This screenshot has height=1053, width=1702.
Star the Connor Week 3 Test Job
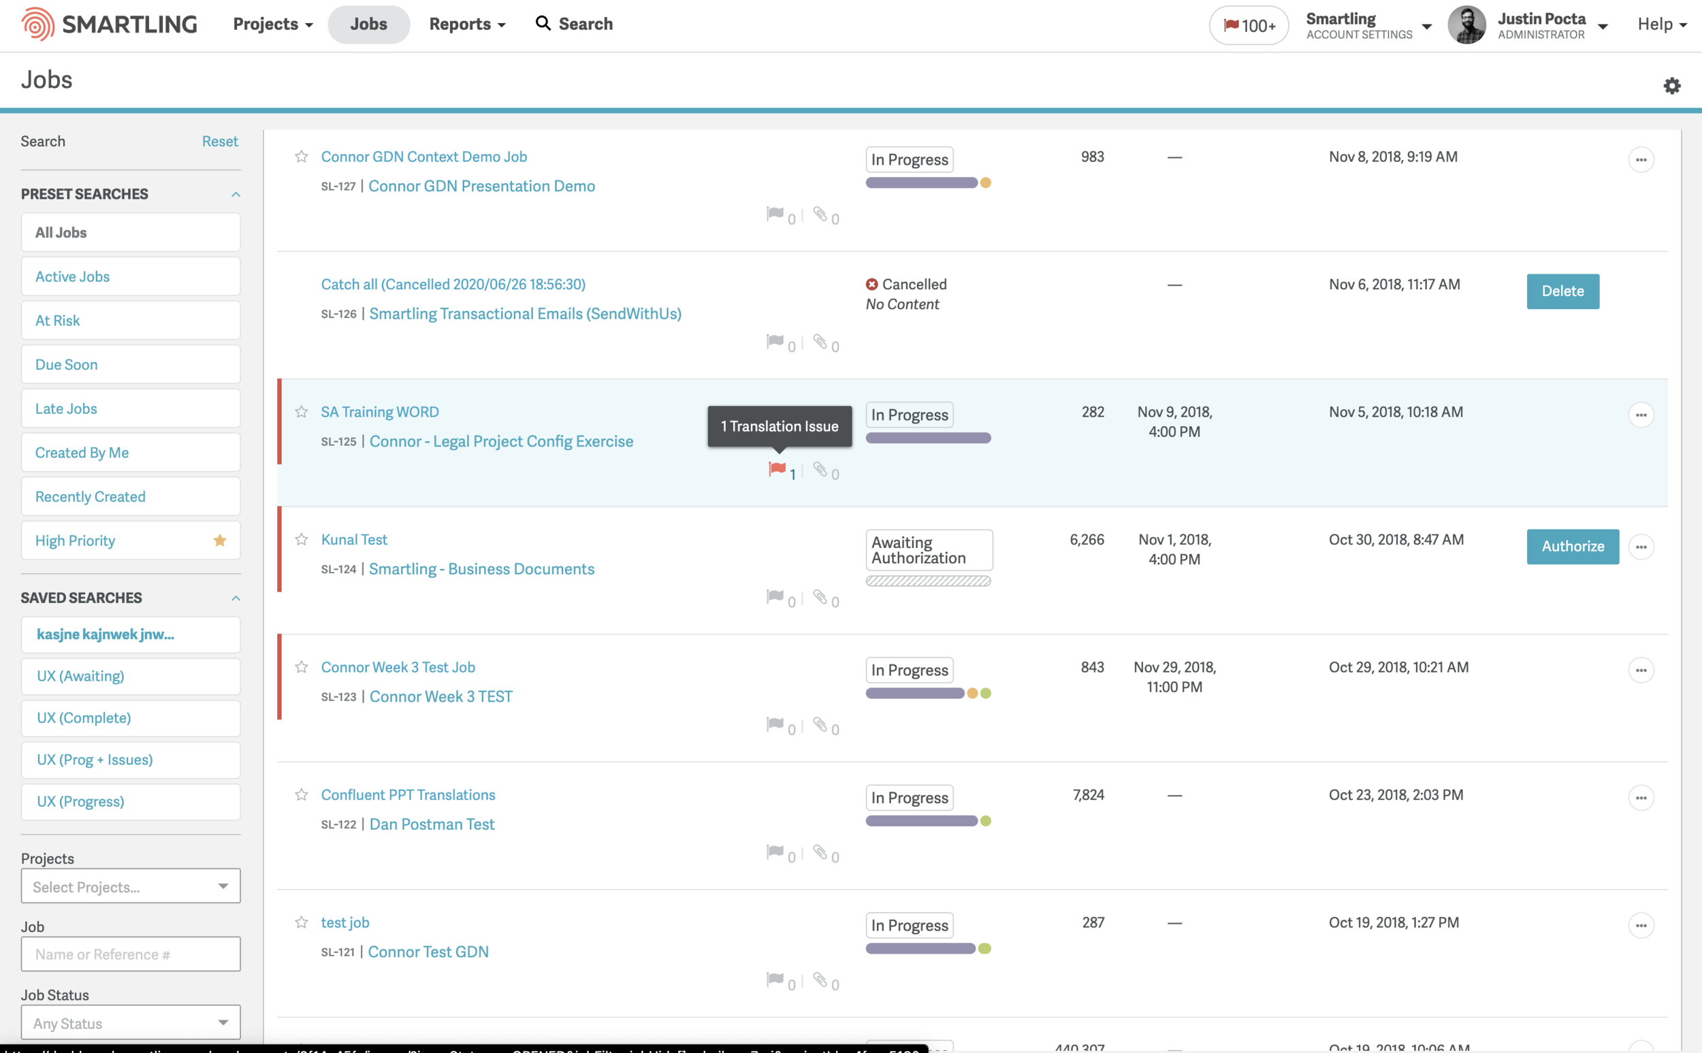coord(302,667)
